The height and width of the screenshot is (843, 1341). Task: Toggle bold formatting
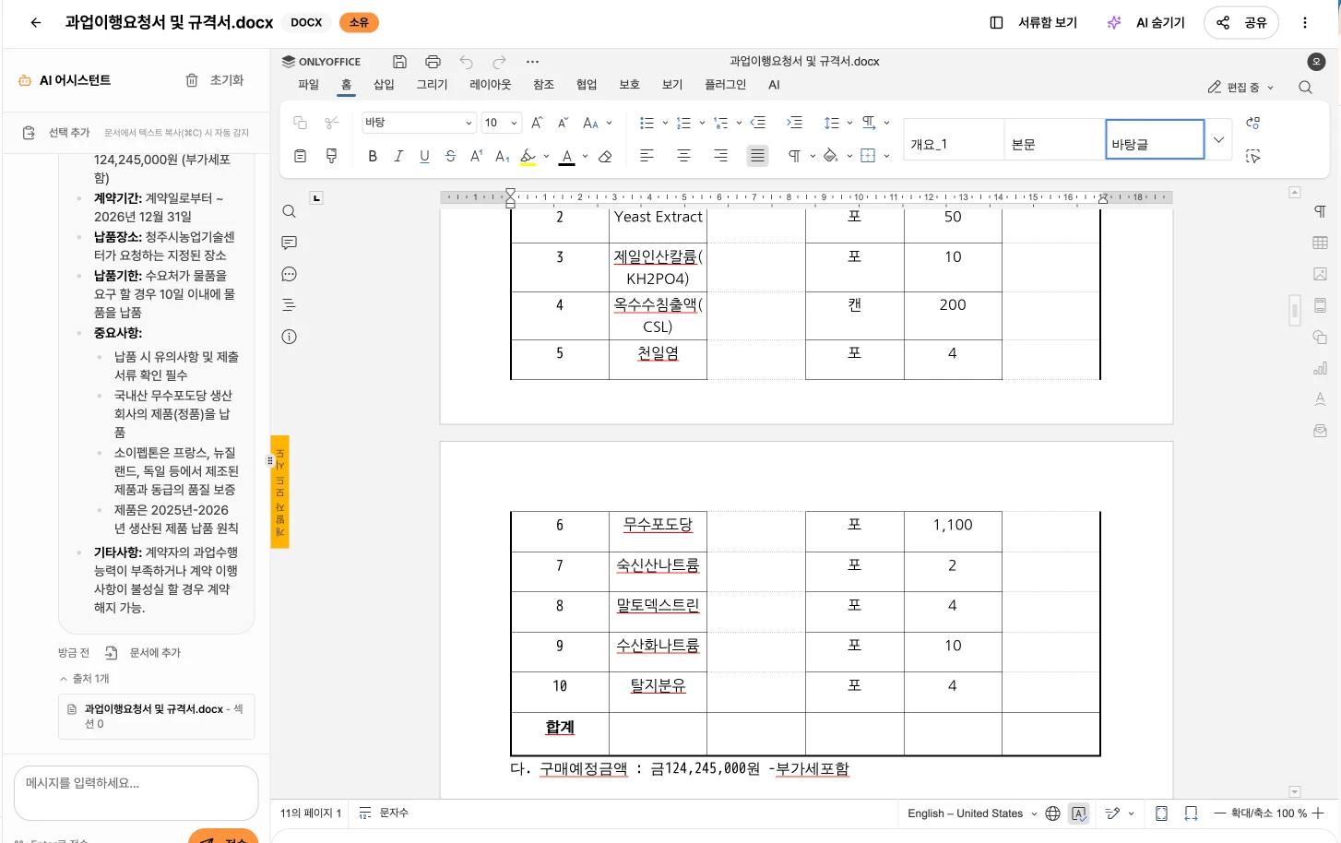[x=373, y=157]
